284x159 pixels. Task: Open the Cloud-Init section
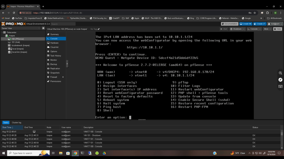coord(54,47)
